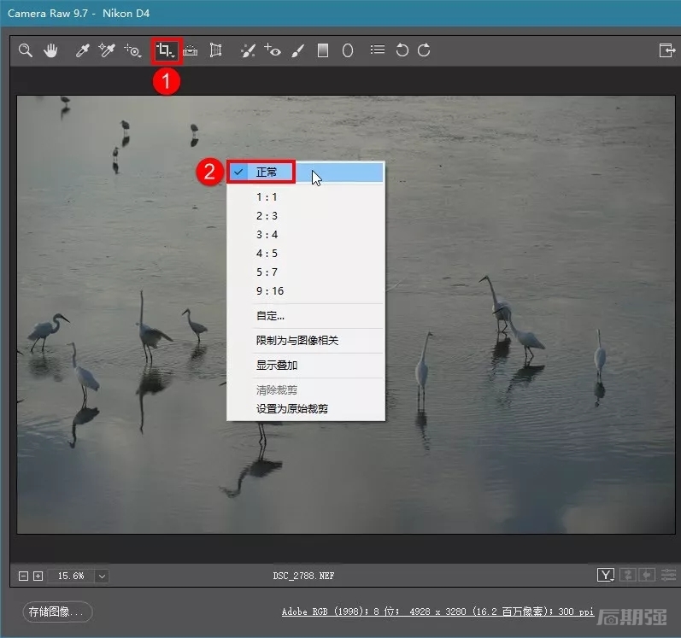Open the preferences list icon
681x638 pixels.
(x=378, y=50)
